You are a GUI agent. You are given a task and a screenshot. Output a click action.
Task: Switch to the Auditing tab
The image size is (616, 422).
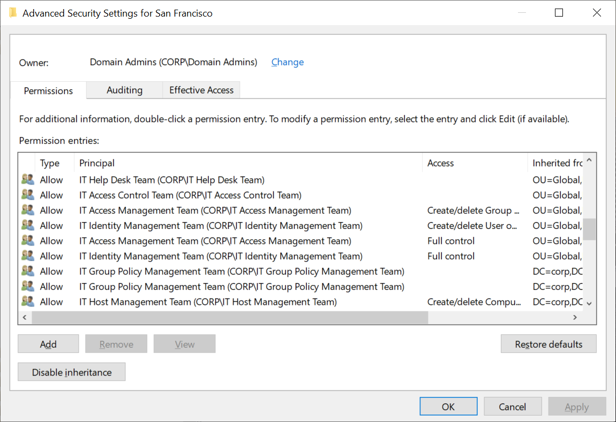(x=124, y=90)
